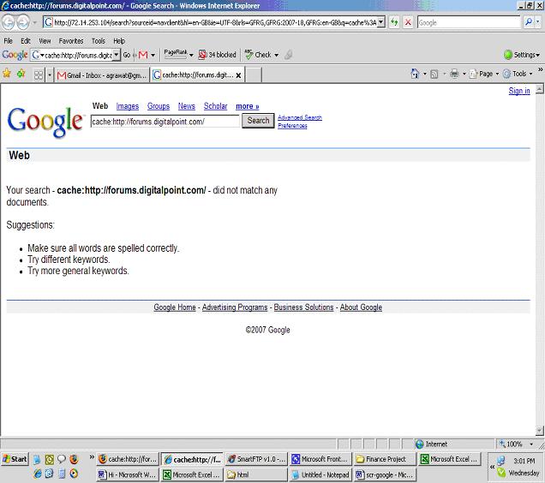This screenshot has width=545, height=483.
Task: Open the Help menu
Action: (x=119, y=41)
